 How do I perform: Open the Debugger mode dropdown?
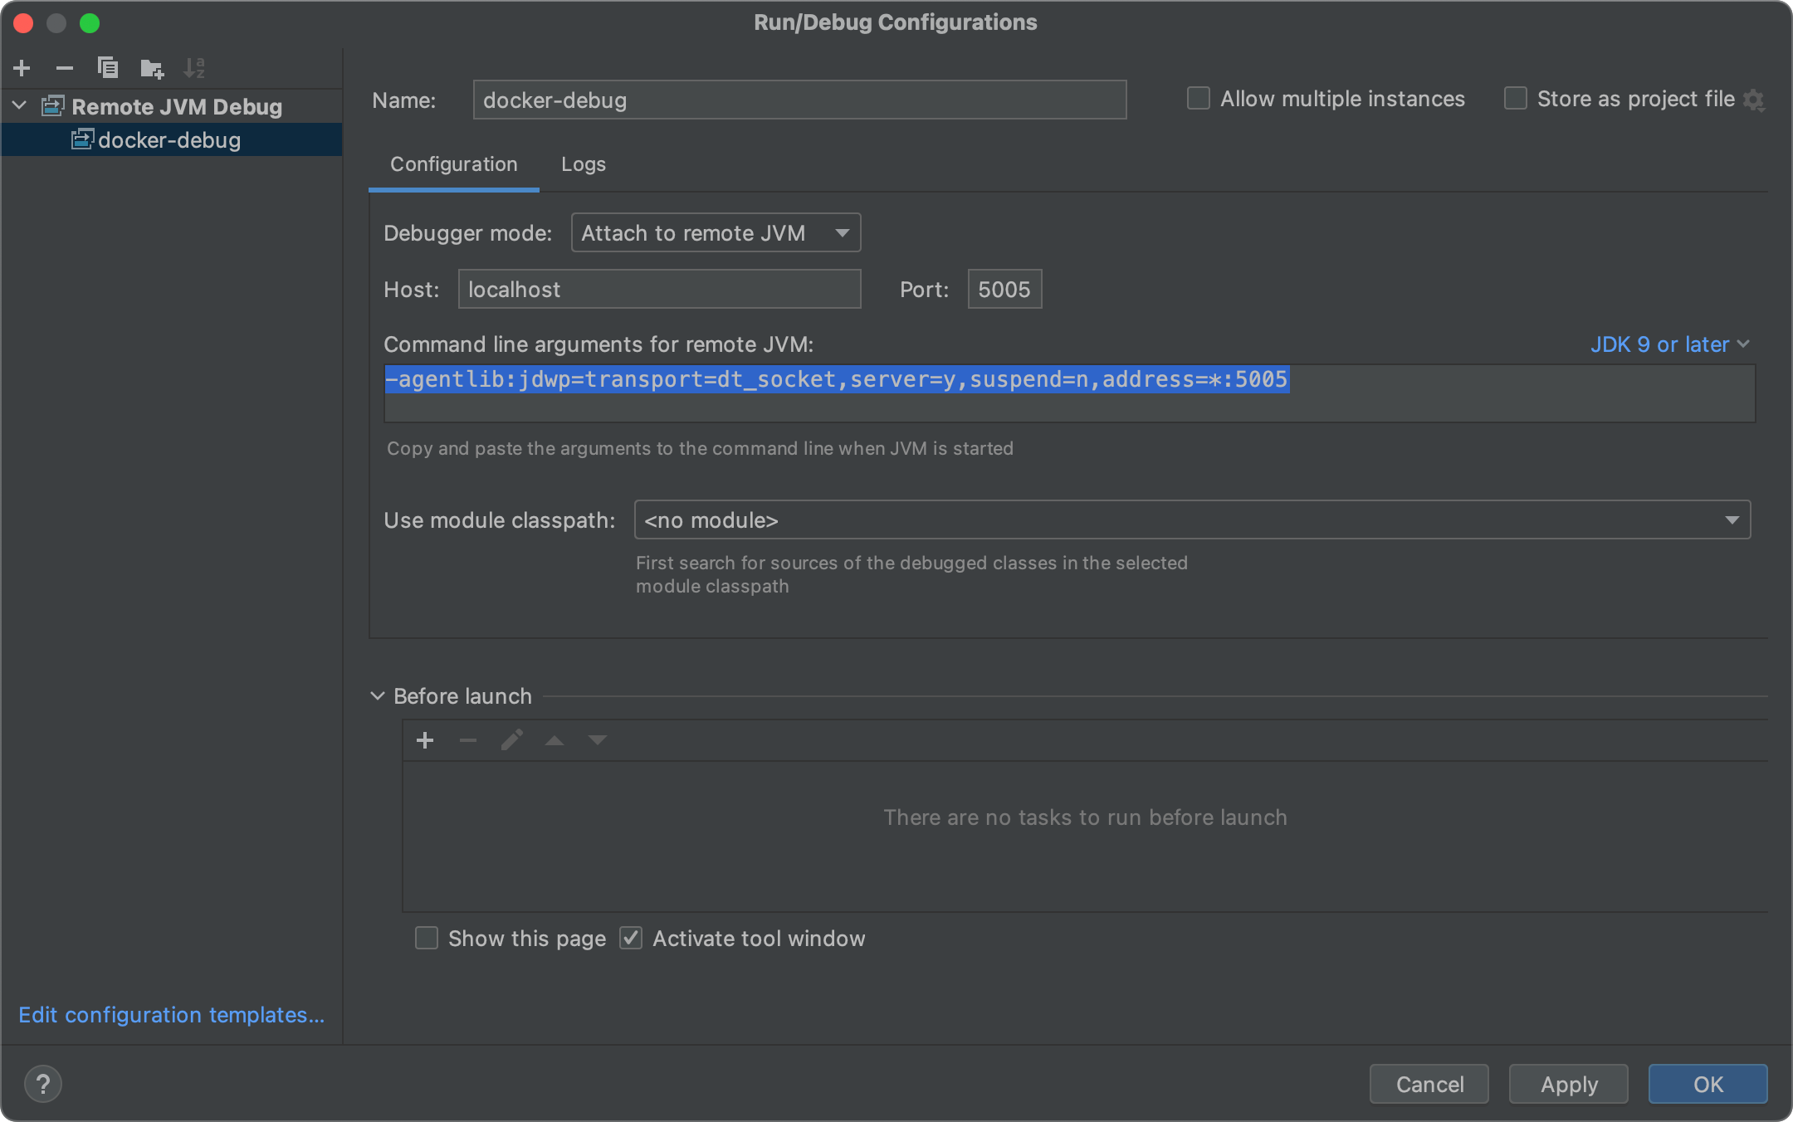(x=716, y=233)
